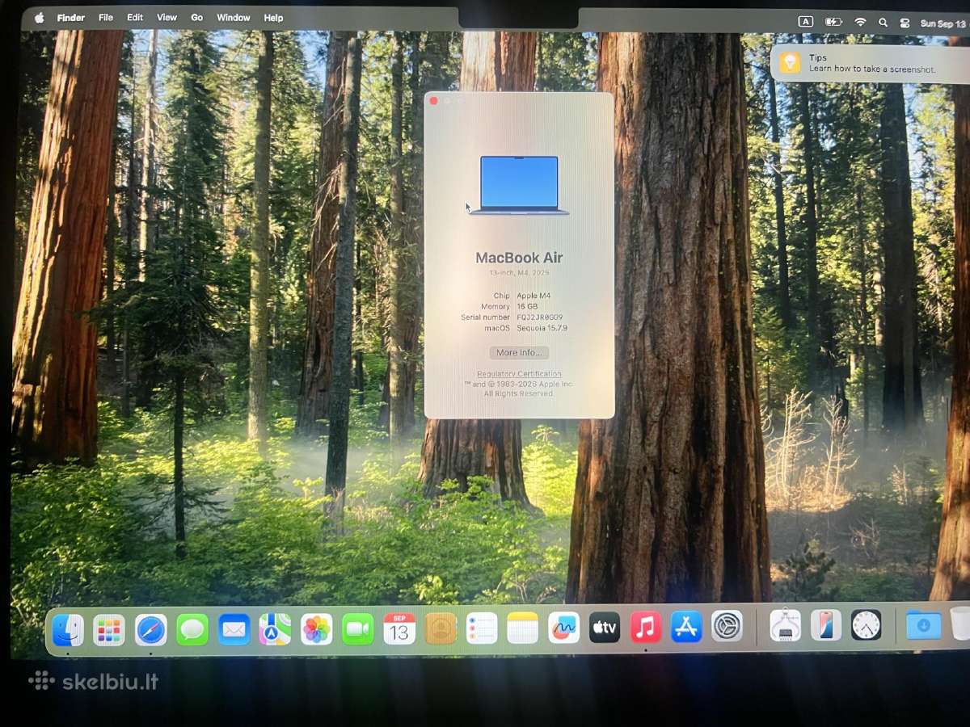Open Launchpad in the Dock
This screenshot has height=727, width=970.
coord(109,630)
